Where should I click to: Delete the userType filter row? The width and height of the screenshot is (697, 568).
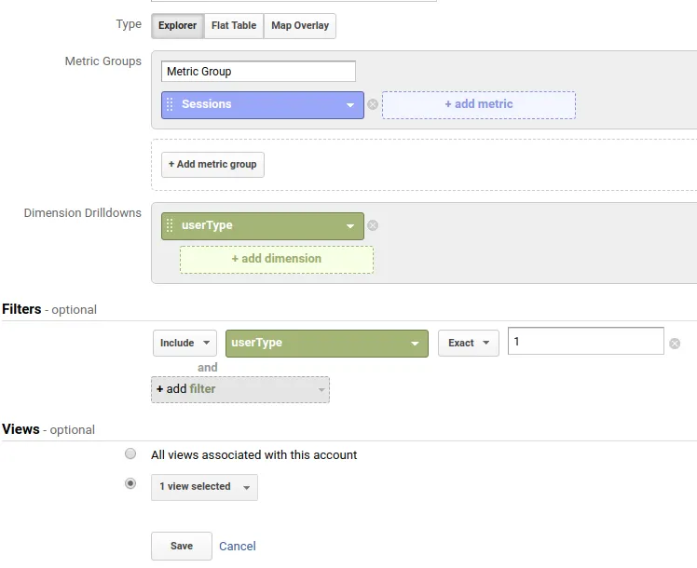pos(675,344)
